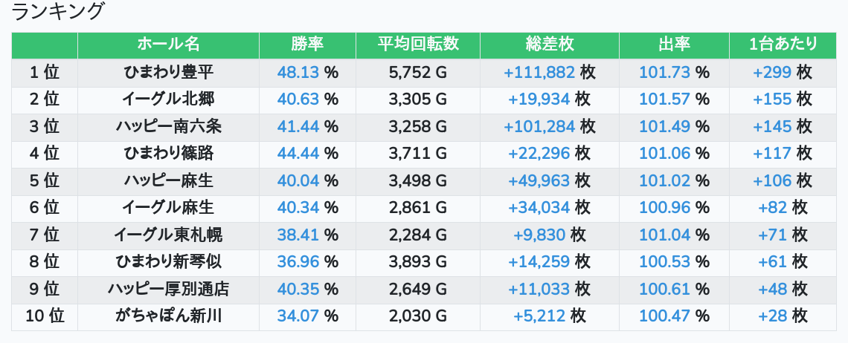
Task: Click the 総差枚 column header
Action: [x=550, y=45]
